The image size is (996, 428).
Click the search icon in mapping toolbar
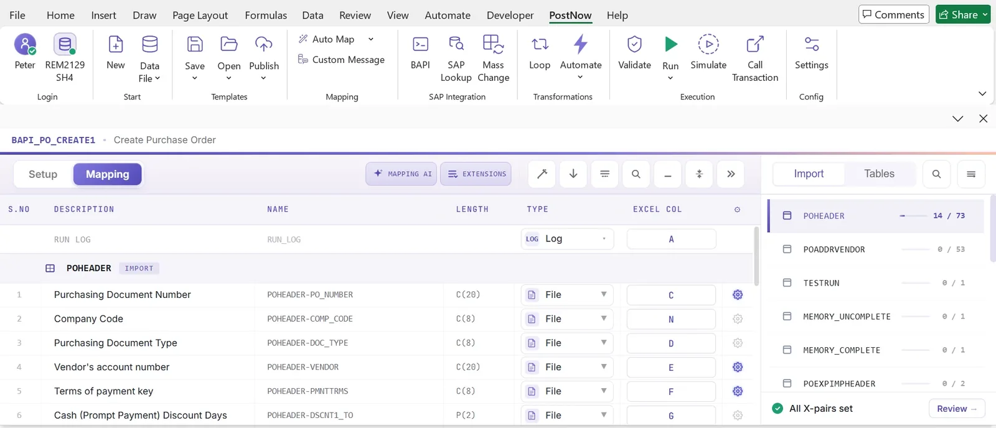click(x=636, y=174)
